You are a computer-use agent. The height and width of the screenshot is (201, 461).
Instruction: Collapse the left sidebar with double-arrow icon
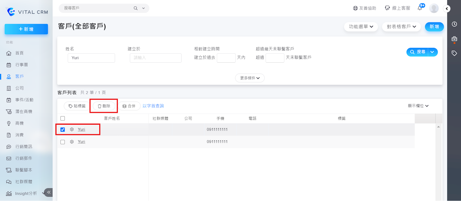click(49, 192)
